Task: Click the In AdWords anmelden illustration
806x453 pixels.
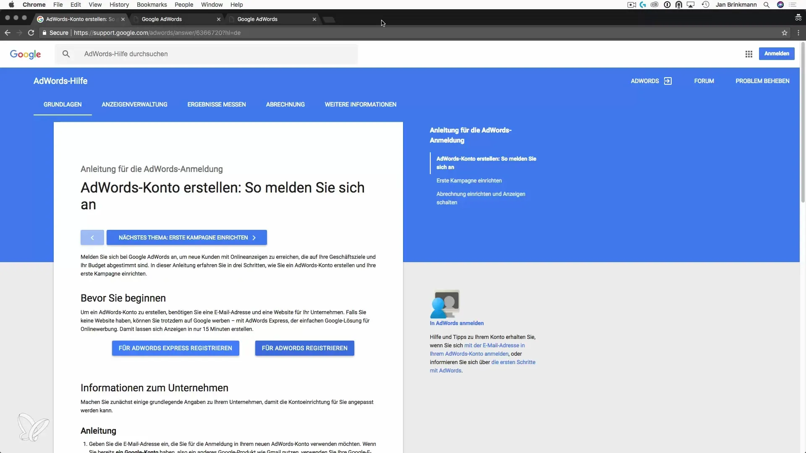Action: [x=445, y=304]
